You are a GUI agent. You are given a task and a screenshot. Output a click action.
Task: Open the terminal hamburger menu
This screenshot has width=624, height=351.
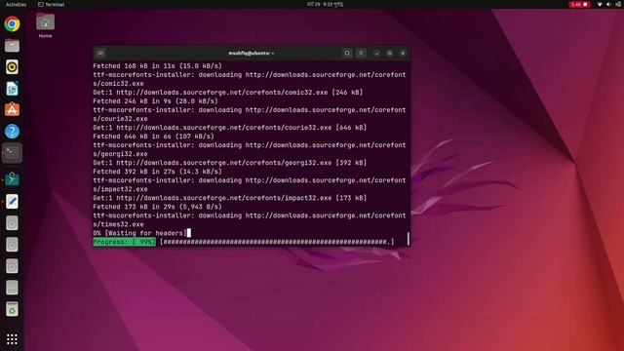click(361, 53)
